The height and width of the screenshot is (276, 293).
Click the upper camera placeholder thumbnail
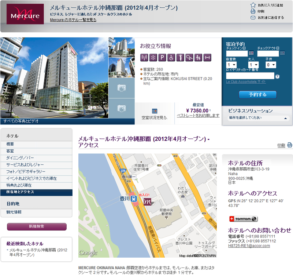122,88
